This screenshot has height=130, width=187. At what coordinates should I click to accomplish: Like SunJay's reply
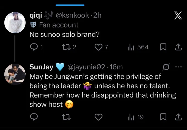coord(98,117)
